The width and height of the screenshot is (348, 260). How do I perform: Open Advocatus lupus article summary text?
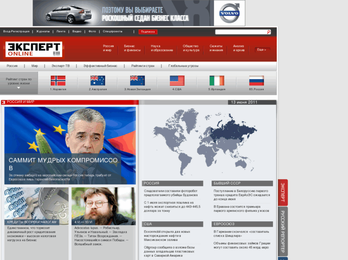click(x=101, y=236)
